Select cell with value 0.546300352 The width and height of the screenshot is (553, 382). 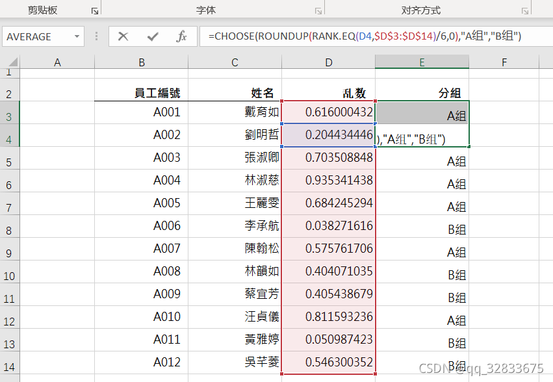coord(328,363)
